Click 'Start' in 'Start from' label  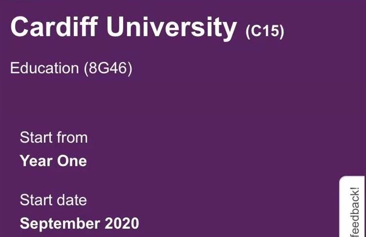35,138
